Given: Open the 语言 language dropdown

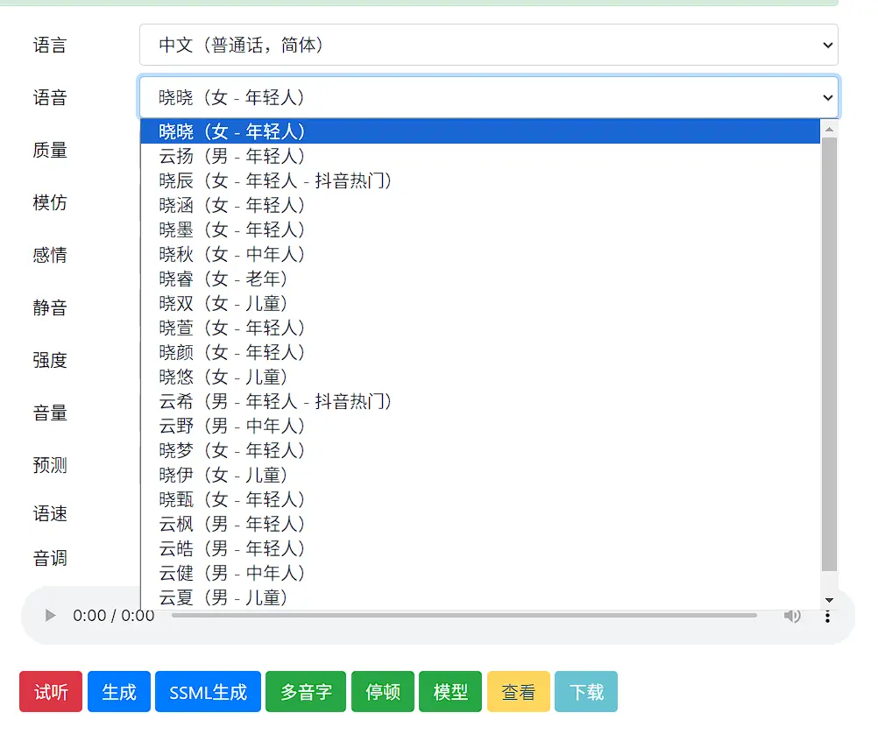Looking at the screenshot, I should point(488,45).
